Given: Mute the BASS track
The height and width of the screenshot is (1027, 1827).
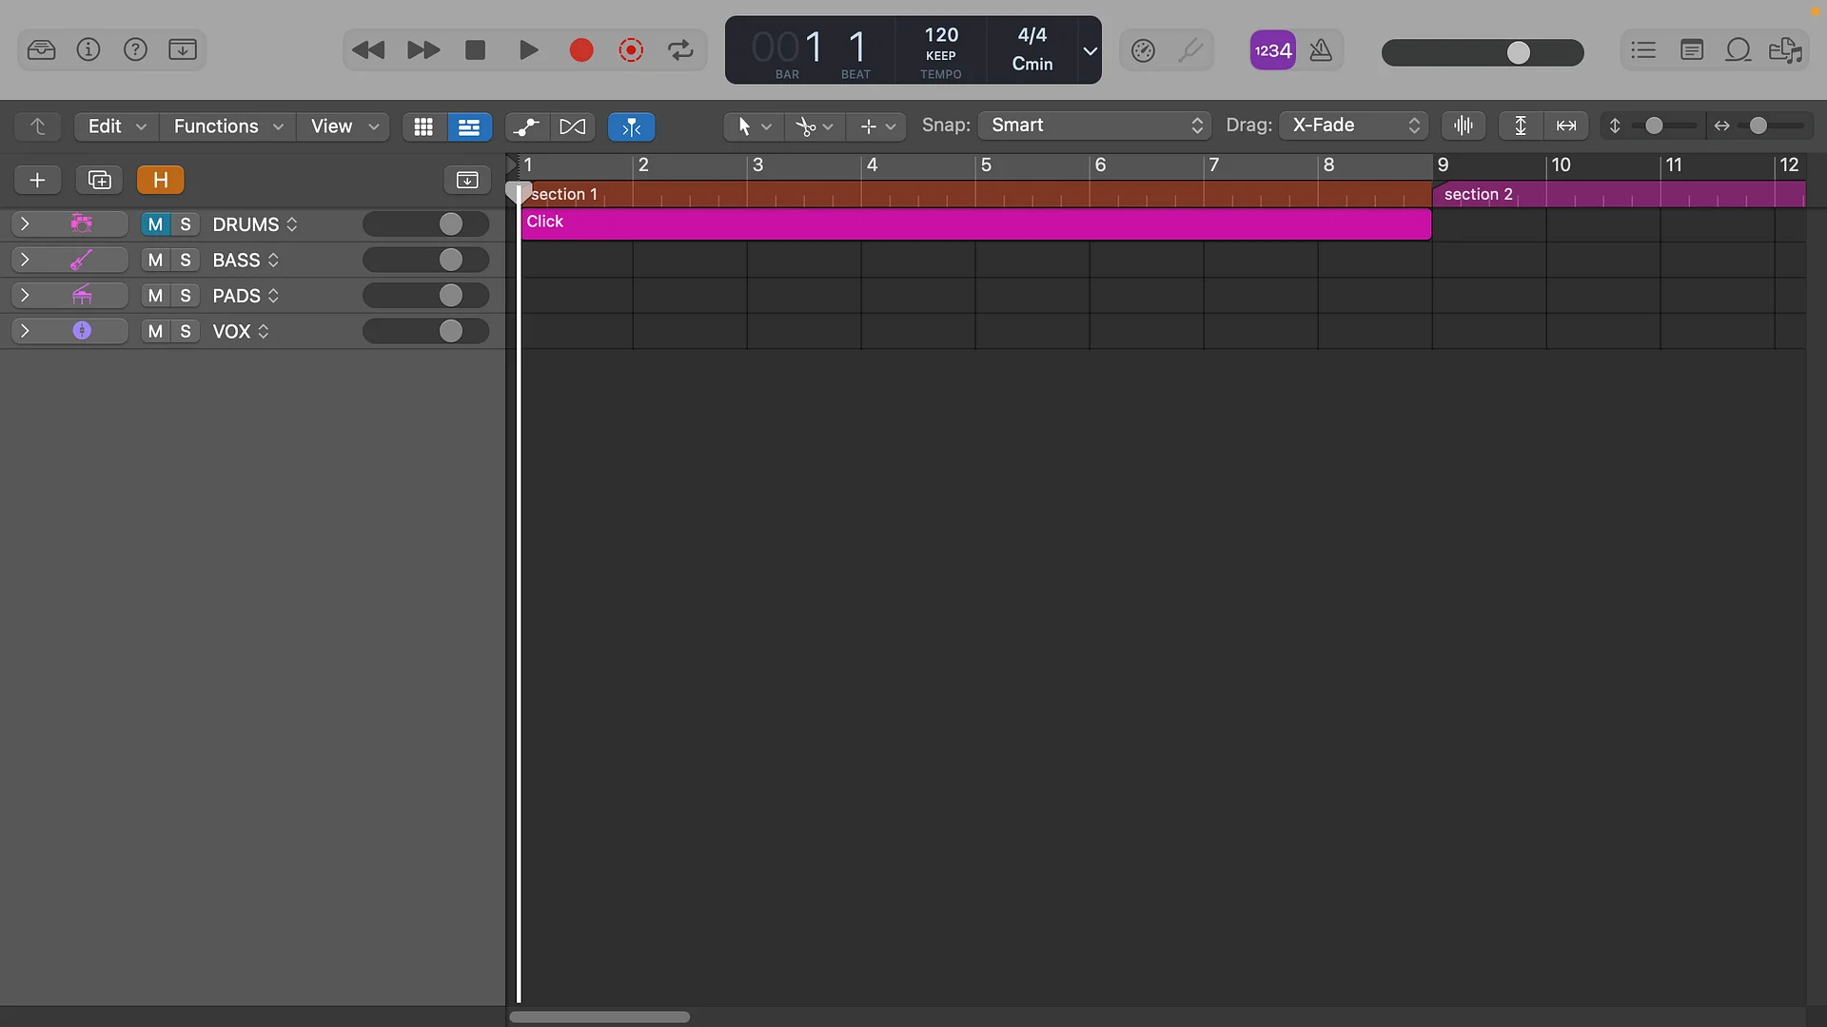Looking at the screenshot, I should click(155, 260).
